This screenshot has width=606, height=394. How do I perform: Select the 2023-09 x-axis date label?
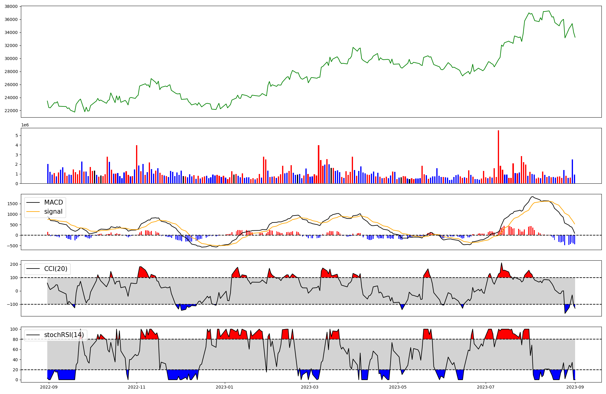575,387
